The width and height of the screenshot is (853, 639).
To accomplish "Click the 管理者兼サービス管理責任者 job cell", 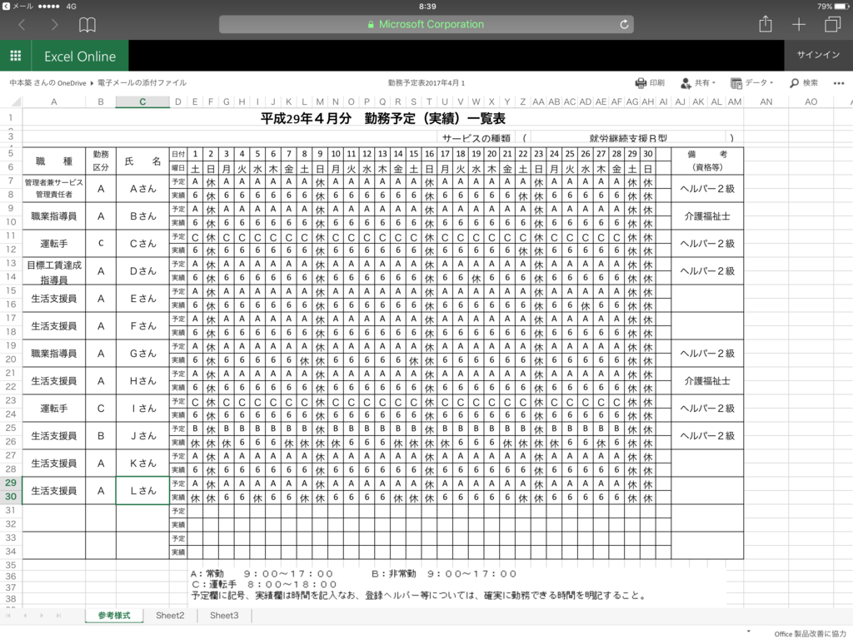I will (x=54, y=189).
